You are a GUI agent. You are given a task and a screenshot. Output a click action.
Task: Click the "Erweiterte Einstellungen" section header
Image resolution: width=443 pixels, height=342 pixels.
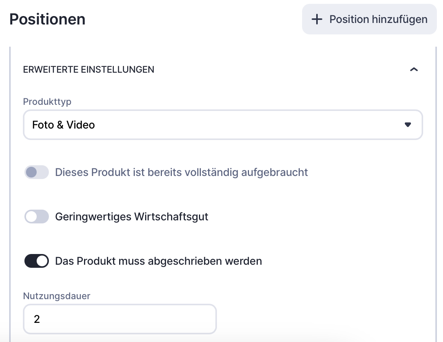click(89, 70)
